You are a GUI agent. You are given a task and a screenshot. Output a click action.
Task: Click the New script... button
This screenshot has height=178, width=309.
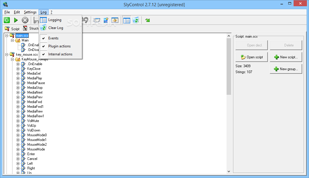click(286, 57)
